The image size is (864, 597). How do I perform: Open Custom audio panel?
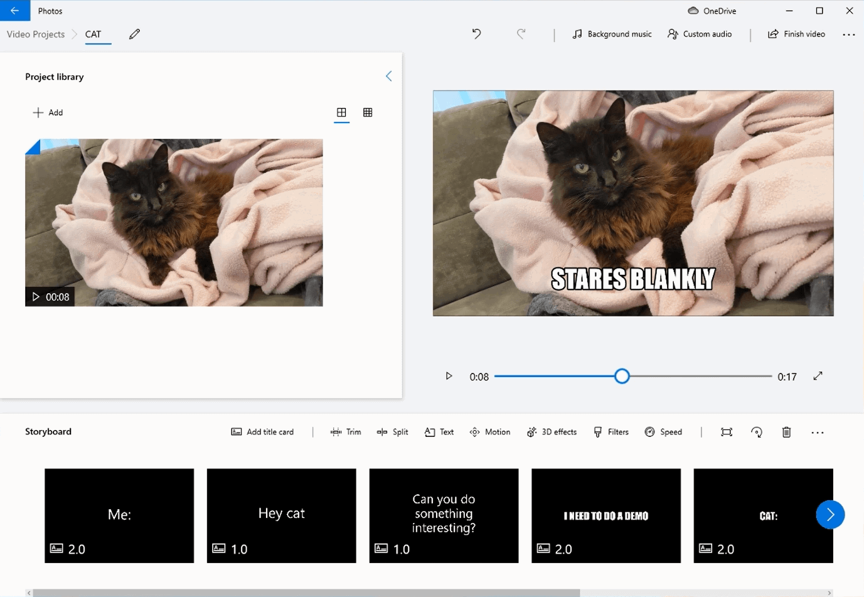(700, 34)
